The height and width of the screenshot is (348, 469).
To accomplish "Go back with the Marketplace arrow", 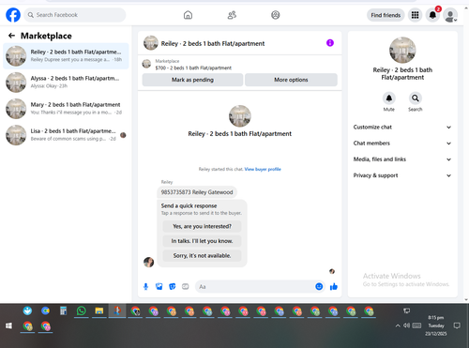I will tap(11, 36).
